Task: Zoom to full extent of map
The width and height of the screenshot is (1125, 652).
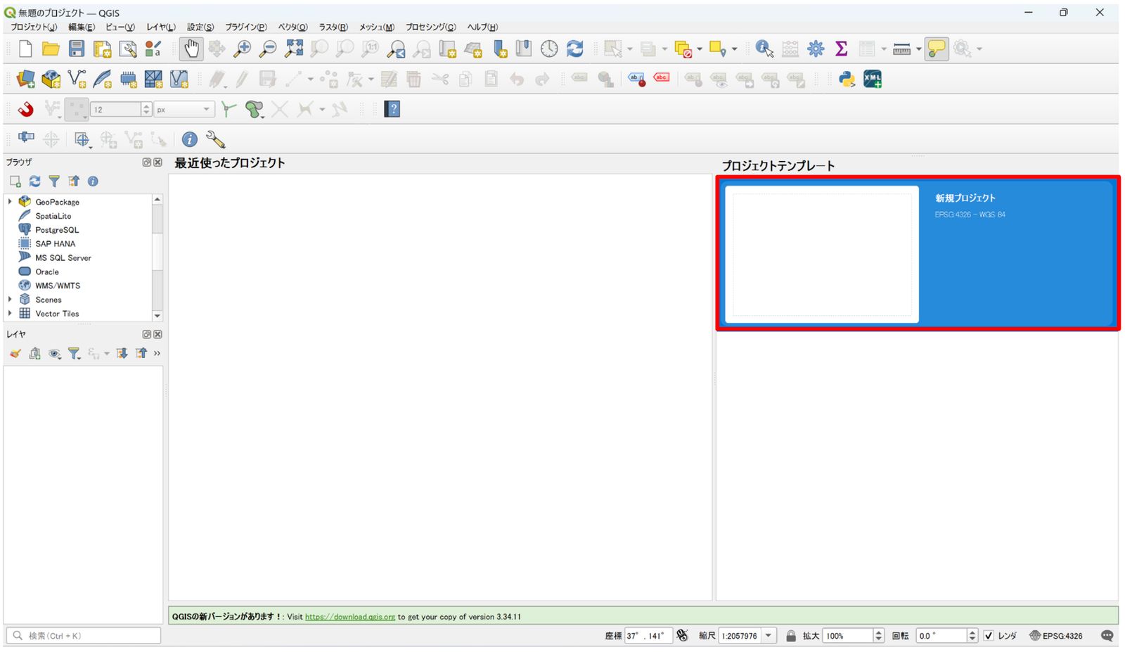Action: tap(294, 49)
